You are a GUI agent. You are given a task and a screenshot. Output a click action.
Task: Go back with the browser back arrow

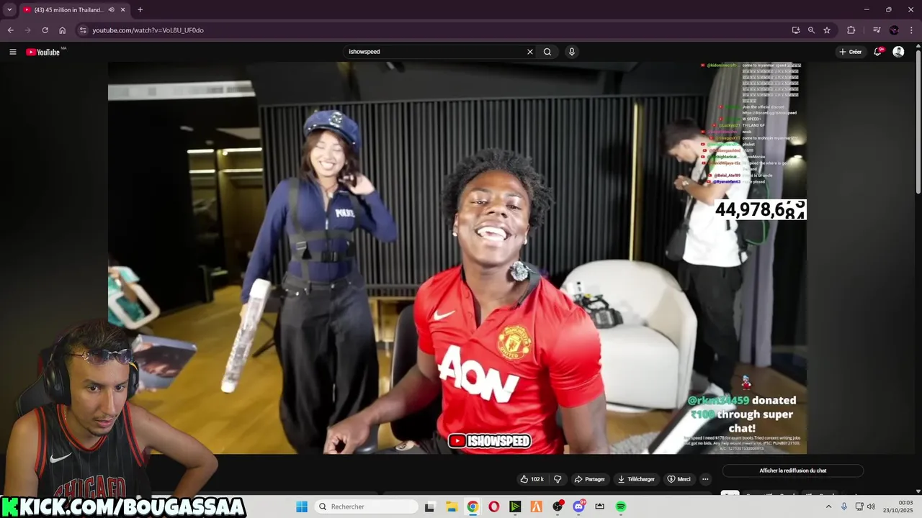click(x=10, y=30)
